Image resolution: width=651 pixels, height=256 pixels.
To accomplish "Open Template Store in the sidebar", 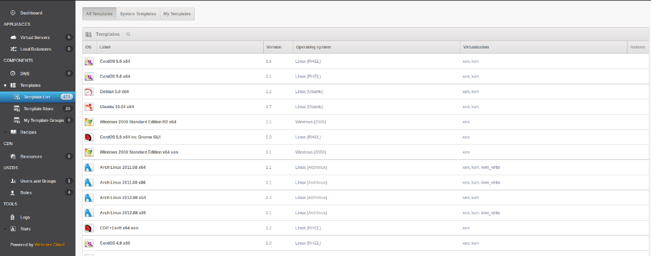I will click(37, 109).
